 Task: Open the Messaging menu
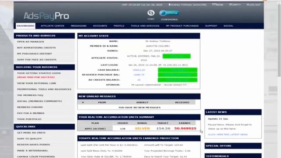click(79, 26)
